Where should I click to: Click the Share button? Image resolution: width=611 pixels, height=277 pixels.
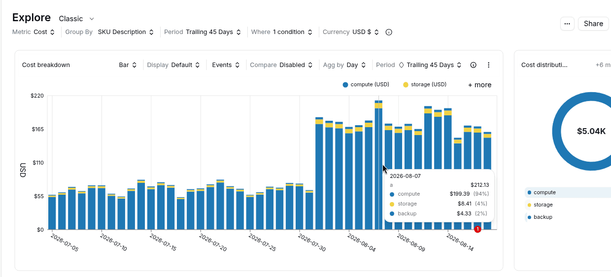[593, 24]
